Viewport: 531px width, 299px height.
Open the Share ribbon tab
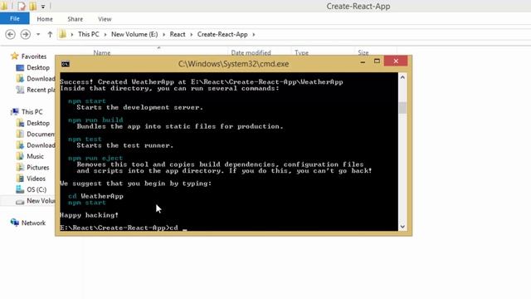(76, 19)
